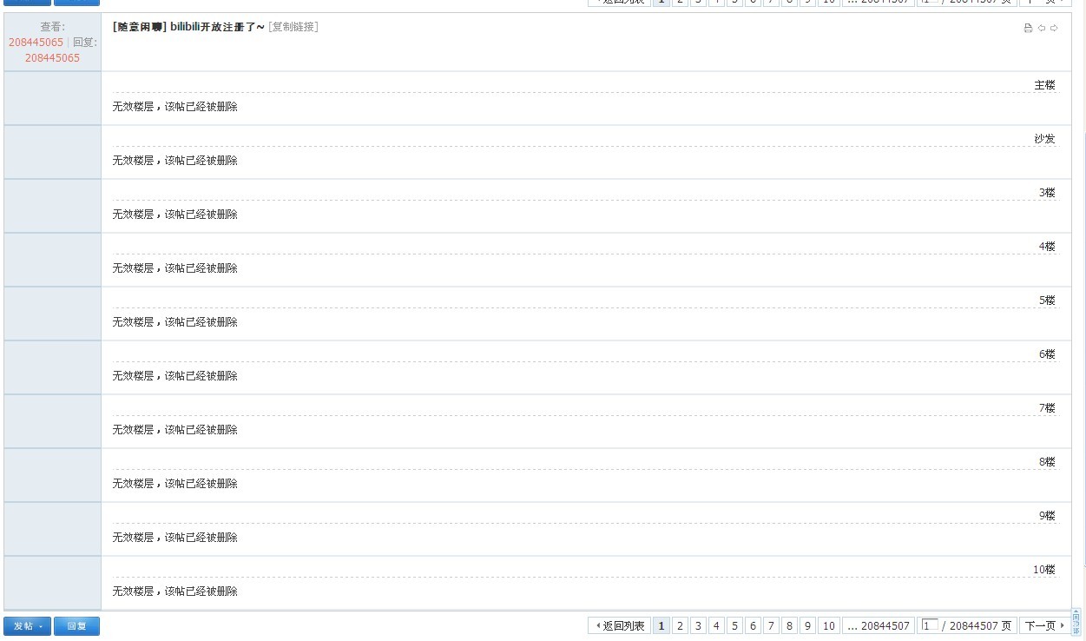Viewport: 1086px width, 641px height.
Task: Select page 6 in the footer pager
Action: click(753, 625)
